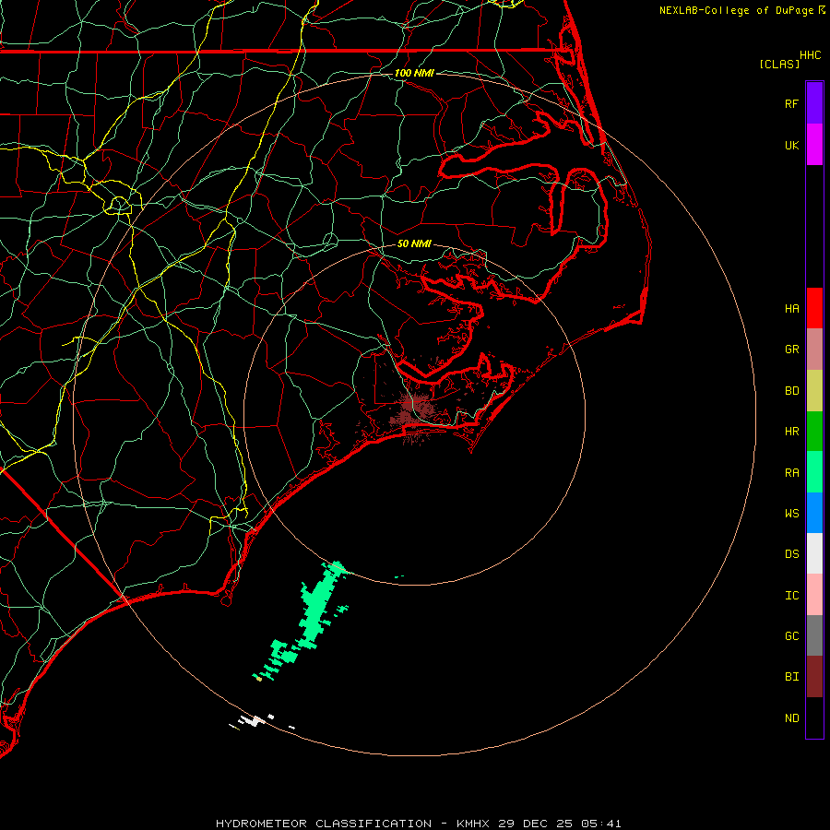Click the "BD" legend label
830x830 pixels.
click(791, 391)
